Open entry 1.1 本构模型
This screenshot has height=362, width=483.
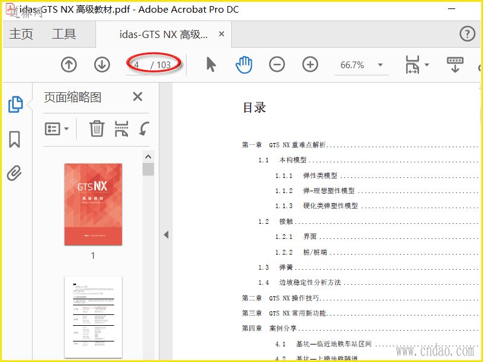click(283, 160)
